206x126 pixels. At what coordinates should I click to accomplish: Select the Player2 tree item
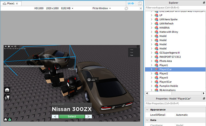(x=164, y=74)
